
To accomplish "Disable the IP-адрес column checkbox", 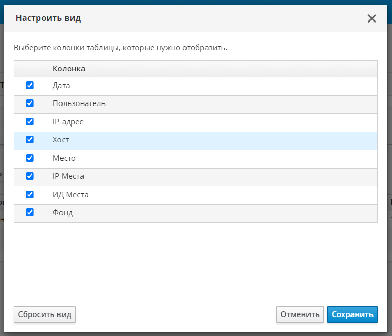I will (x=30, y=122).
